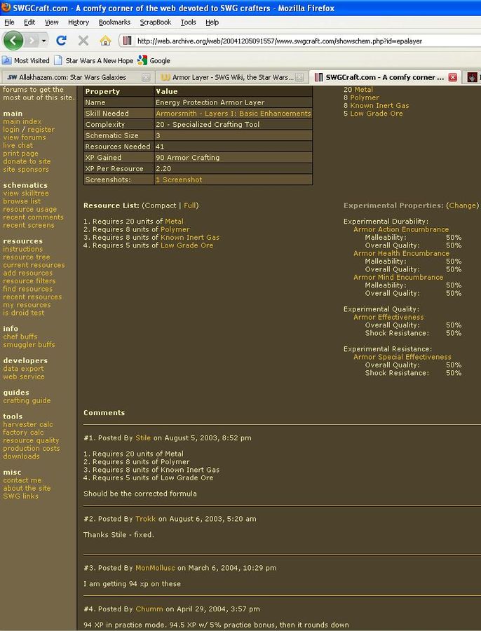
Task: Close the SWGCraft.com tab
Action: [452, 77]
